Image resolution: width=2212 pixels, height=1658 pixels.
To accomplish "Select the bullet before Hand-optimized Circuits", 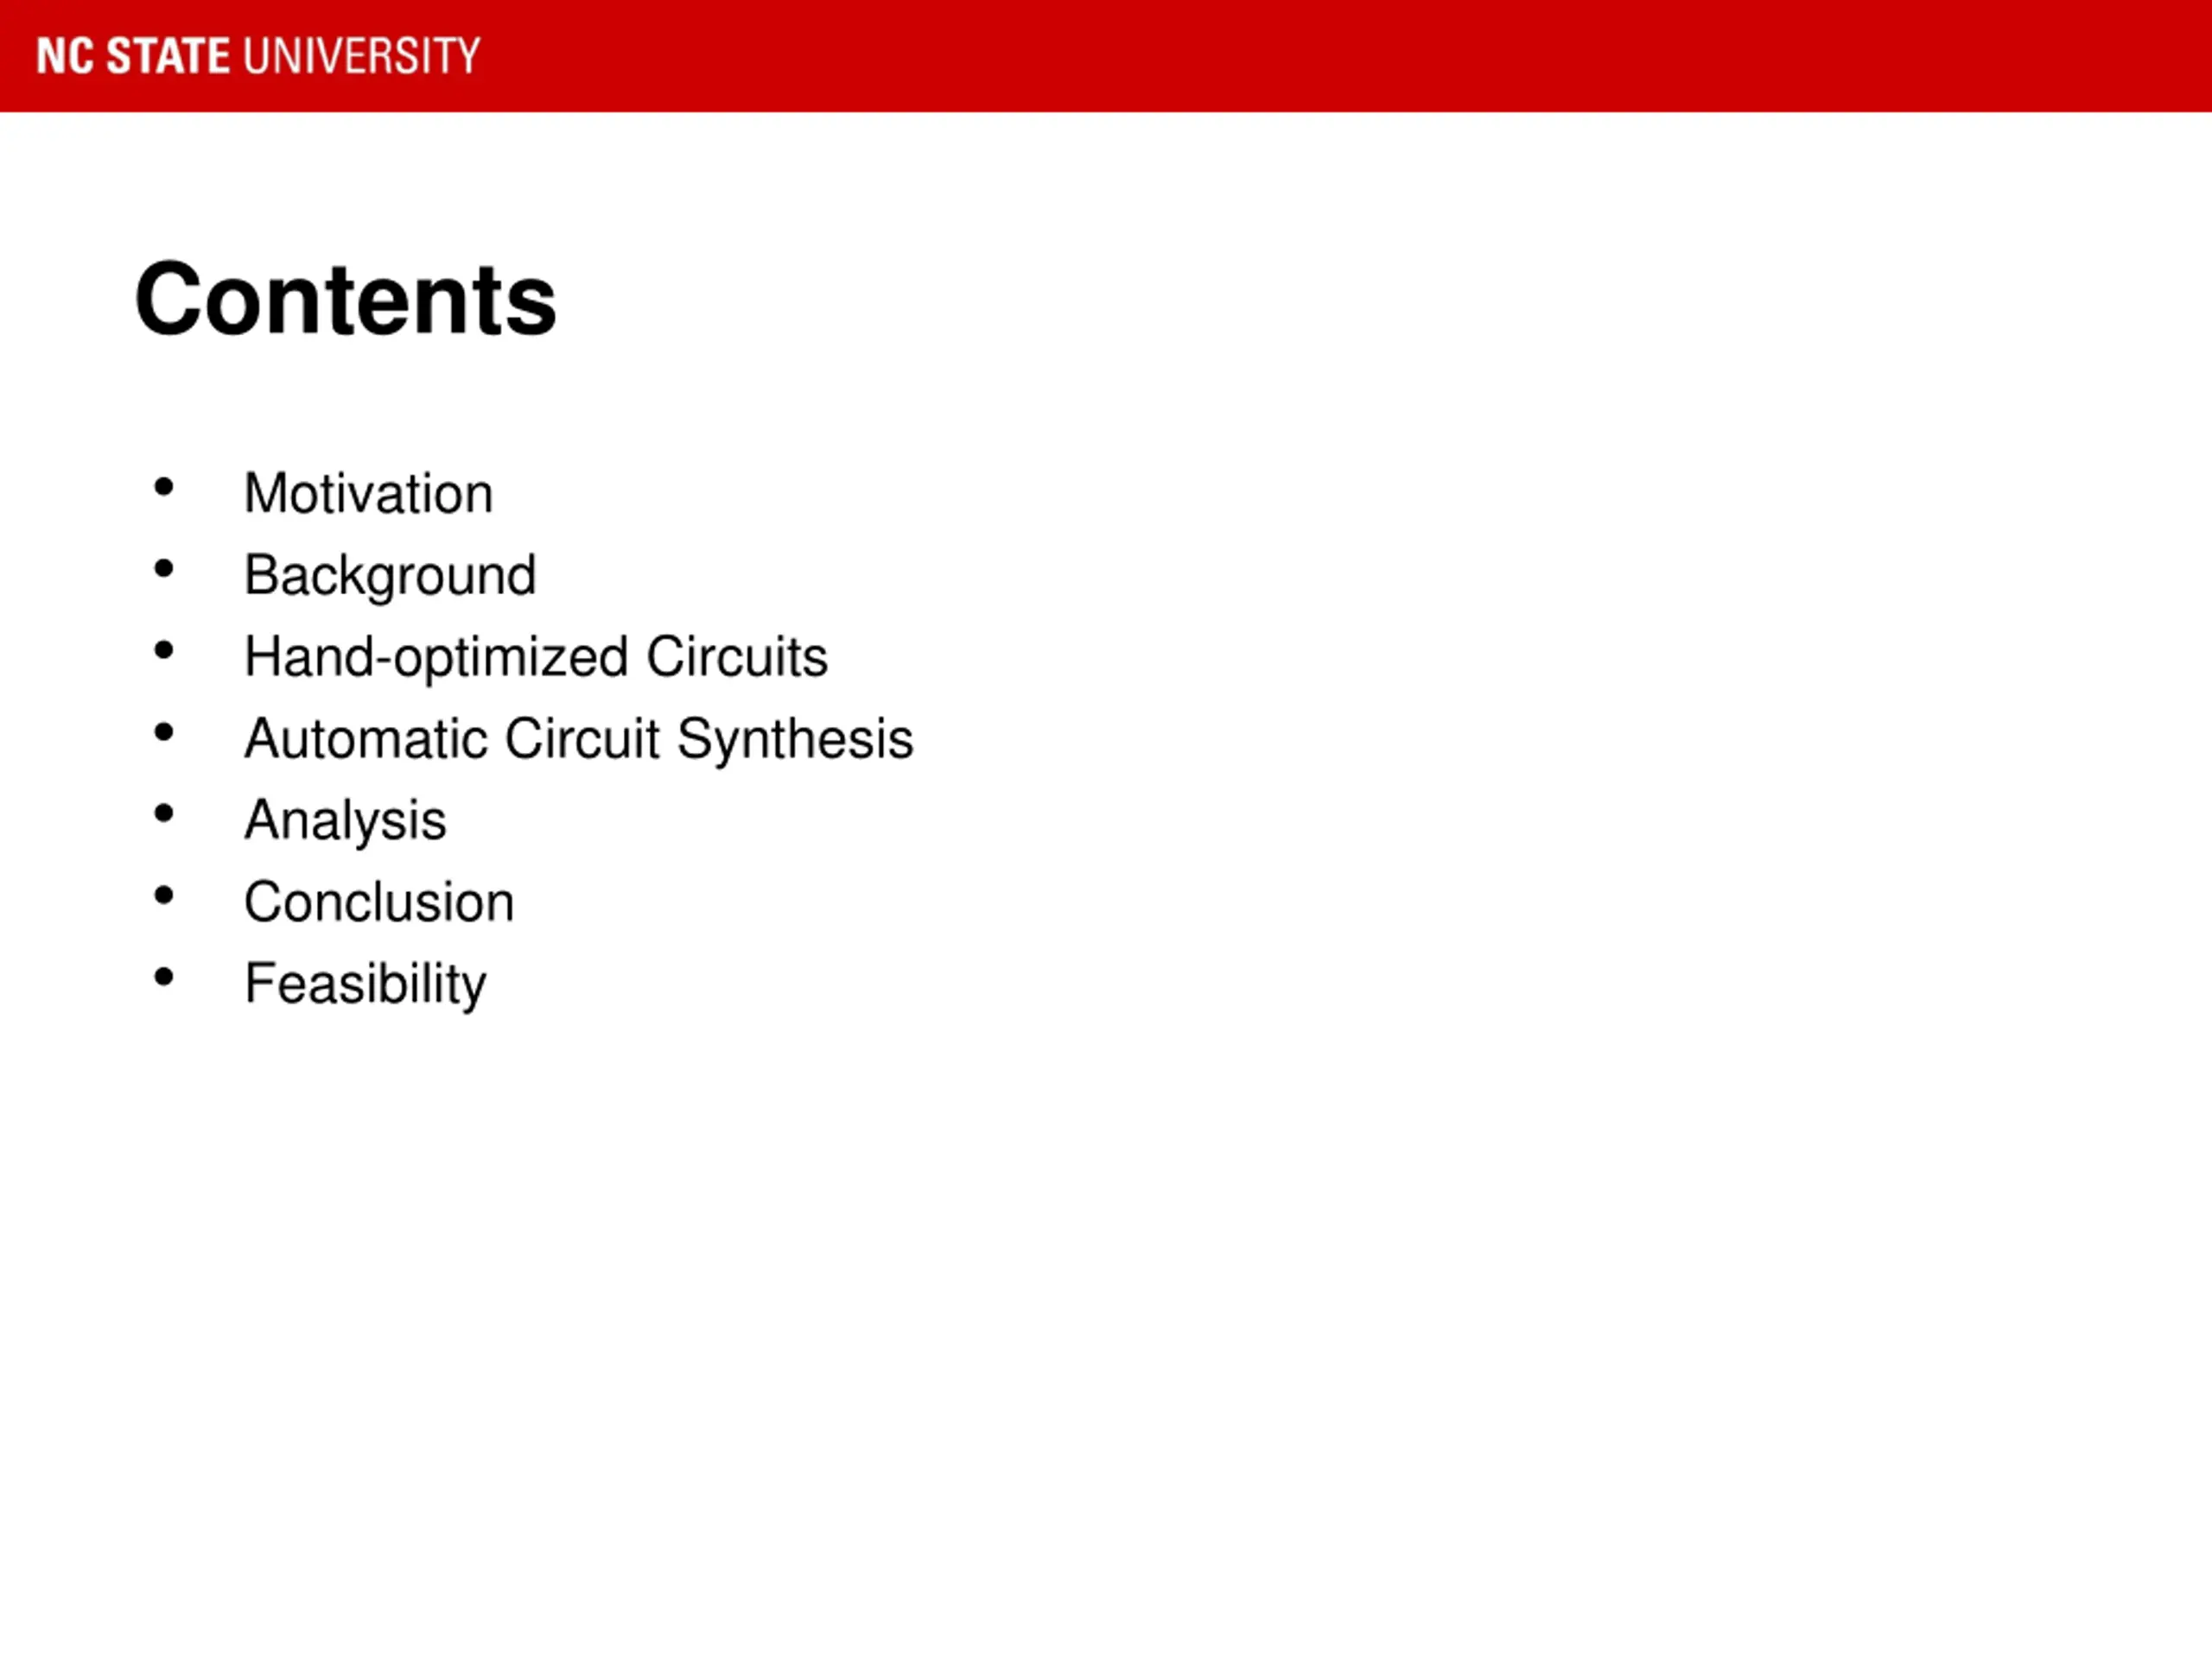I will 164,652.
